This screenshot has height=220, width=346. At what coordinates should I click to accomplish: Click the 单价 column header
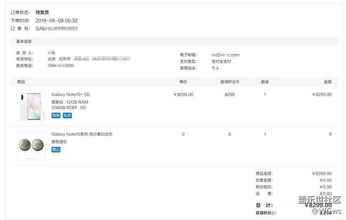coord(183,82)
